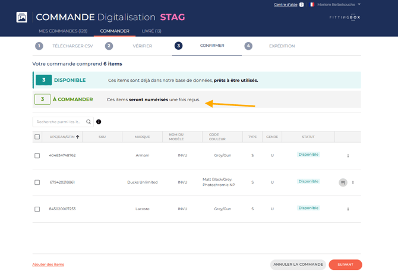The image size is (398, 273).
Task: Toggle the select-all checkbox in table header
Action: (x=37, y=137)
